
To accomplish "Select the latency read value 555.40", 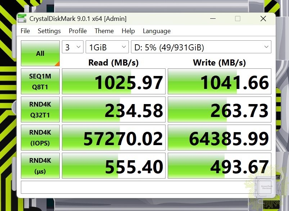I will point(114,166).
